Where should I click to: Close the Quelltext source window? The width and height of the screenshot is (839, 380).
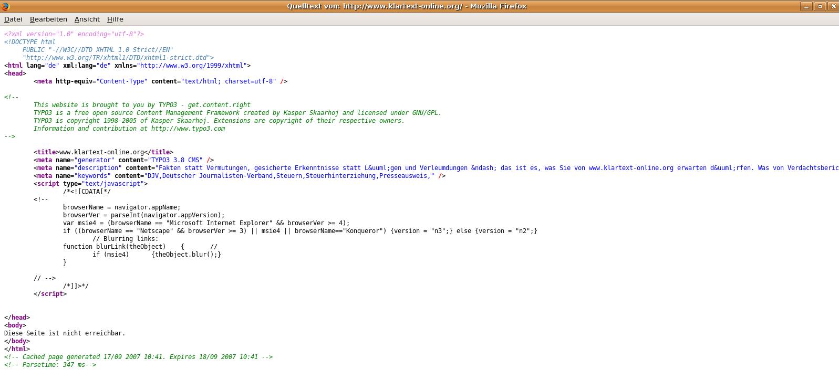pos(833,6)
